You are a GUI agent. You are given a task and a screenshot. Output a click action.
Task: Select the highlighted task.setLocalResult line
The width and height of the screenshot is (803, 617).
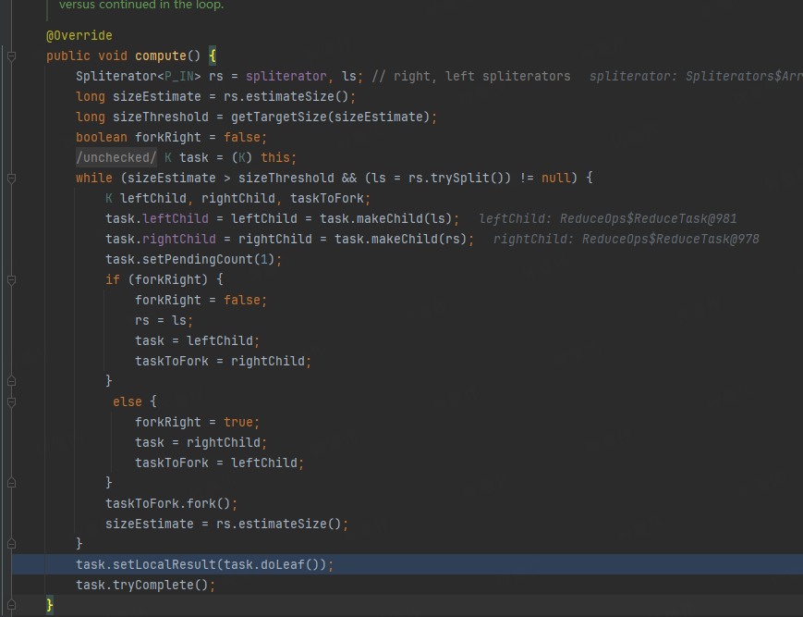pos(203,564)
